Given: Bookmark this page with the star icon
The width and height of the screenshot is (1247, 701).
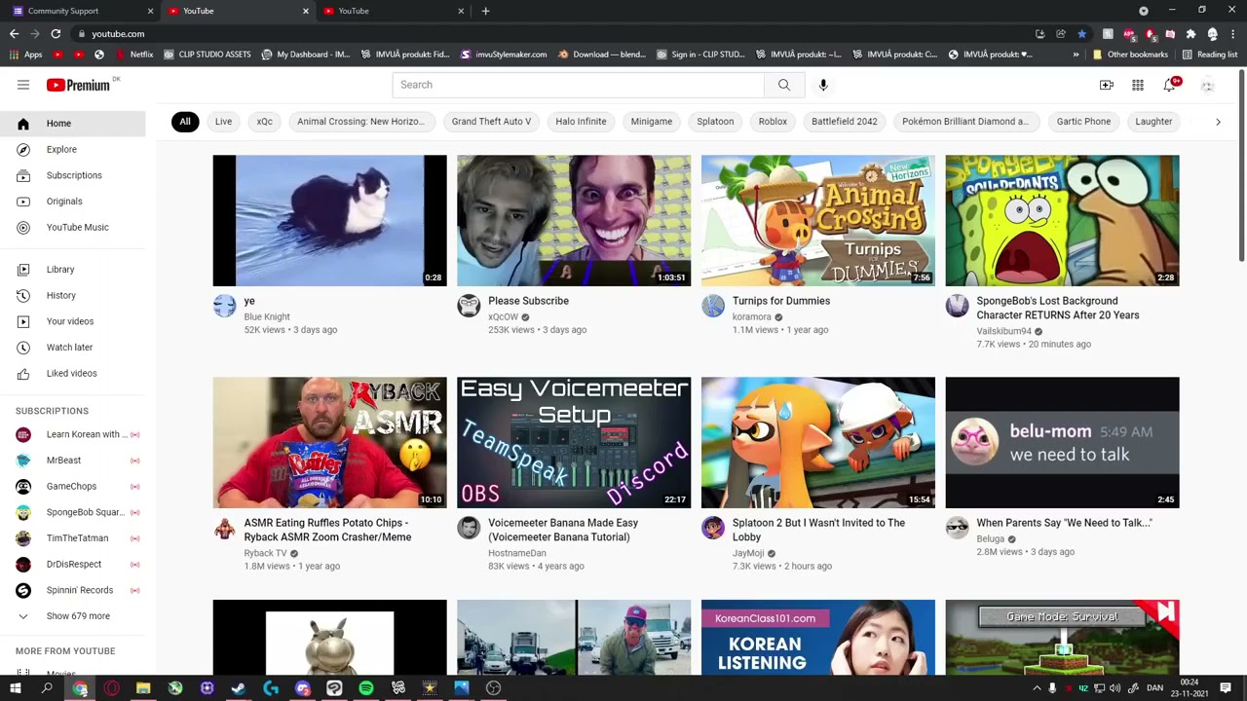Looking at the screenshot, I should click(x=1081, y=34).
